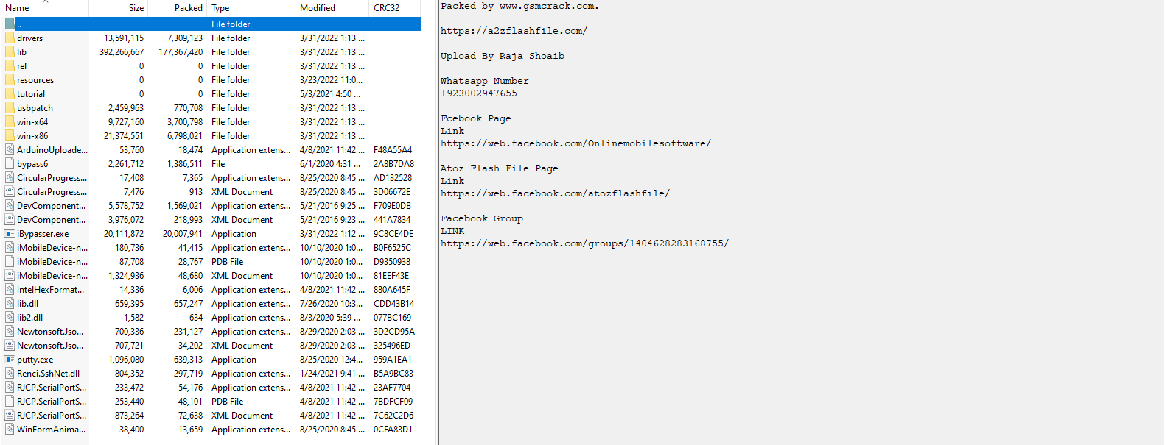
Task: Click the Packed column header
Action: click(x=188, y=8)
